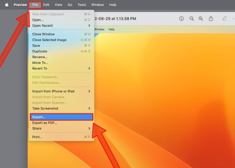This screenshot has width=235, height=168.
Task: Click the Zoom Out magnifier icon
Action: pyautogui.click(x=192, y=18)
